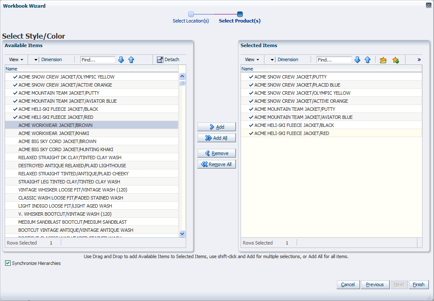Select ACME BIG SKY CORD JACKET/HUNTING KHAKI row
Screen dimensions: 434x301
[x=92, y=149]
